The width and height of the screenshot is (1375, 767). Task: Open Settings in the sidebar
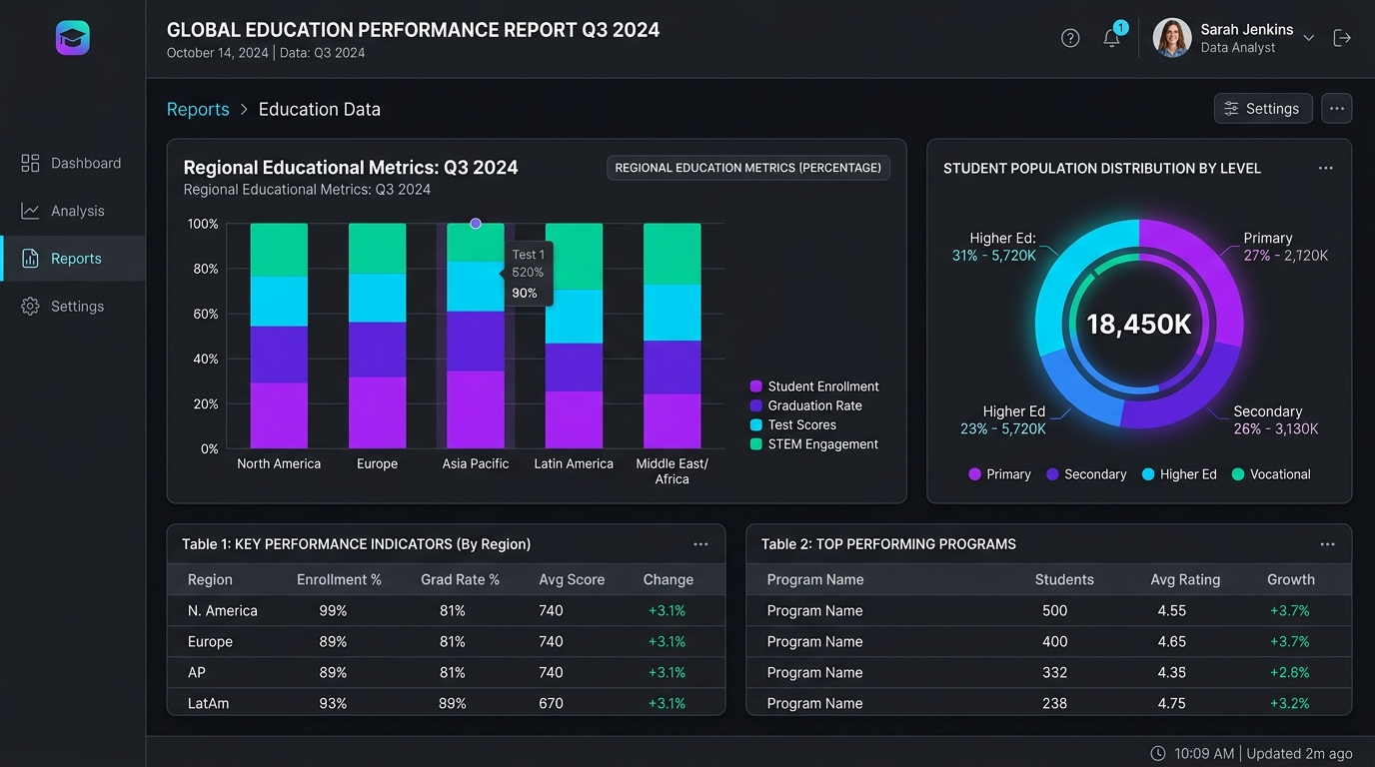(72, 307)
